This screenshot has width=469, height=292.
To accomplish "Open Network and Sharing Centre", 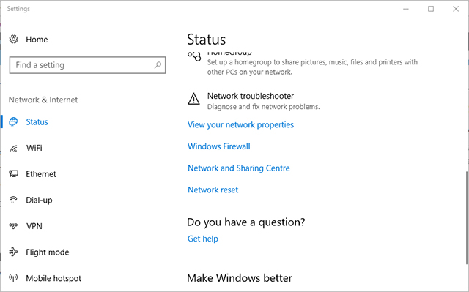I will pyautogui.click(x=239, y=168).
